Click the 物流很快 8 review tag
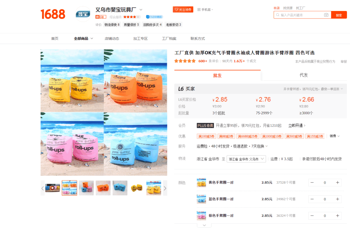The height and width of the screenshot is (228, 350). point(112,25)
